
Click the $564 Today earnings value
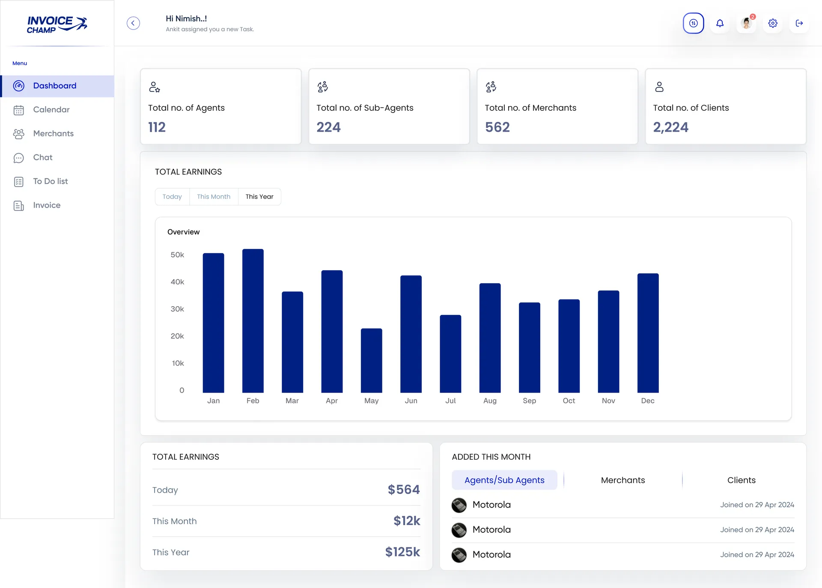tap(404, 490)
